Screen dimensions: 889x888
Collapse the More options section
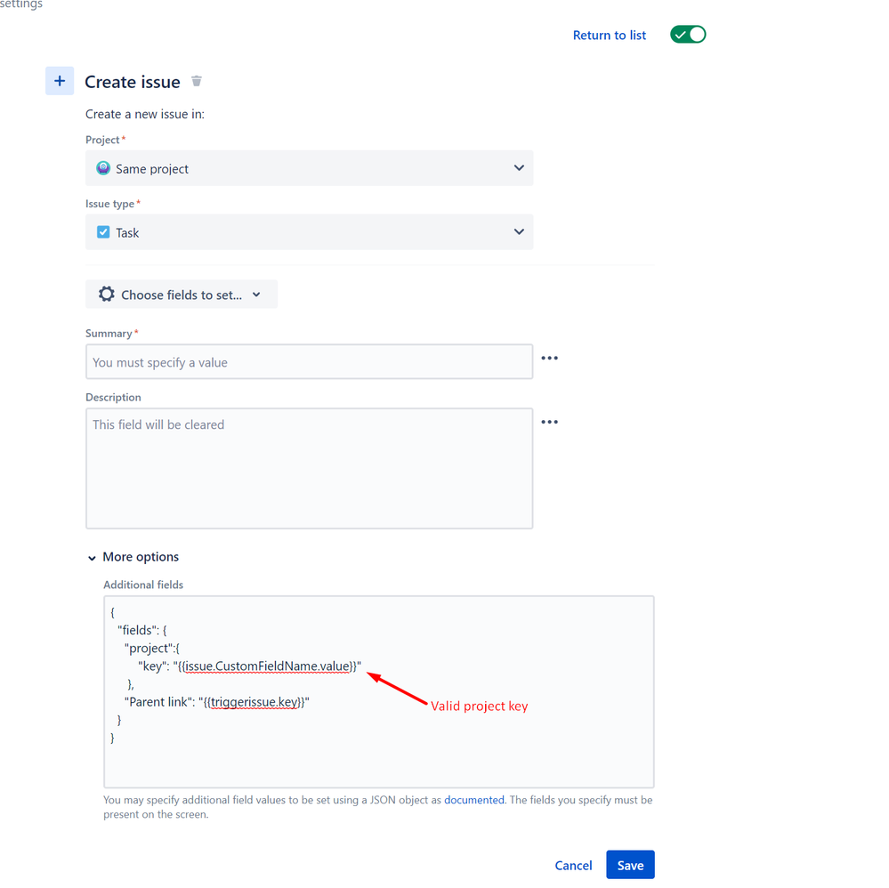click(x=133, y=557)
